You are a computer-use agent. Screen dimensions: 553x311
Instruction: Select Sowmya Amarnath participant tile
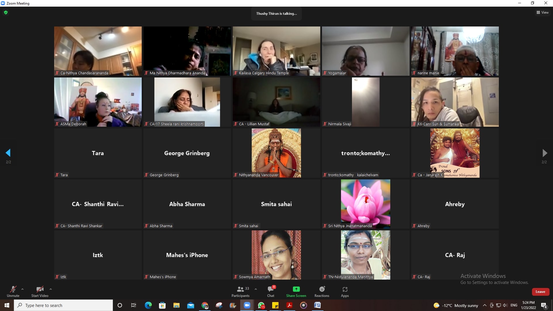276,255
